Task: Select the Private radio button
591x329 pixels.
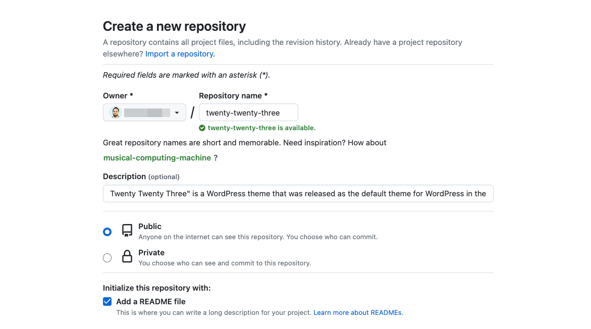Action: click(x=107, y=258)
